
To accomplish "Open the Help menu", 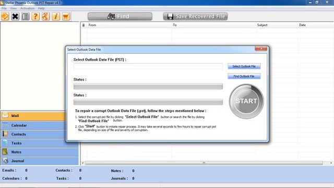I will point(41,8).
